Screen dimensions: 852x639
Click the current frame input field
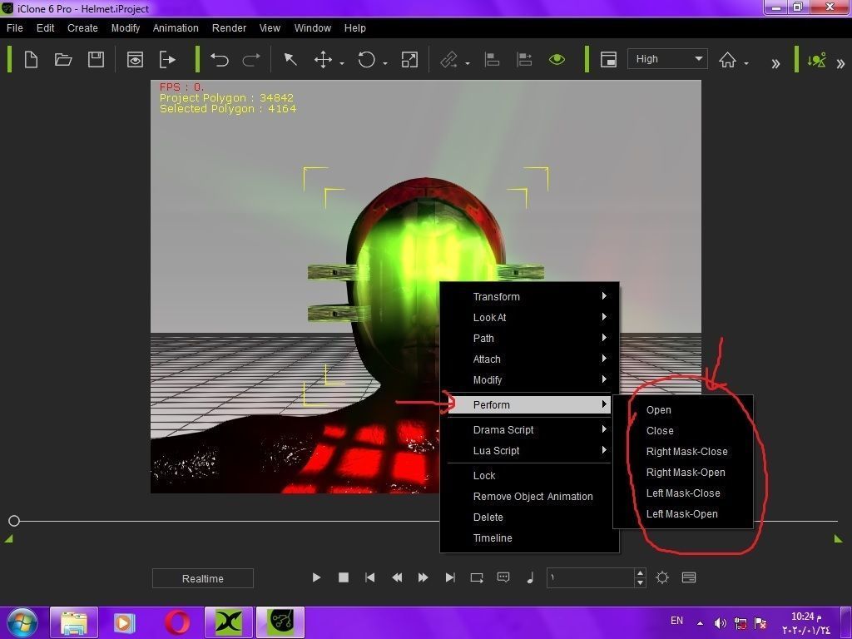coord(590,577)
